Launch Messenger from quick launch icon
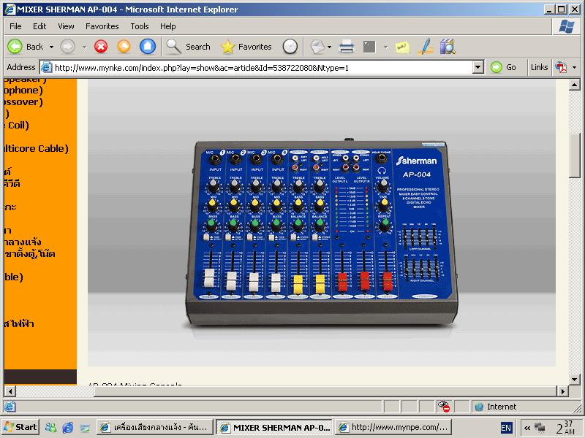Image resolution: width=585 pixels, height=438 pixels. click(50, 428)
